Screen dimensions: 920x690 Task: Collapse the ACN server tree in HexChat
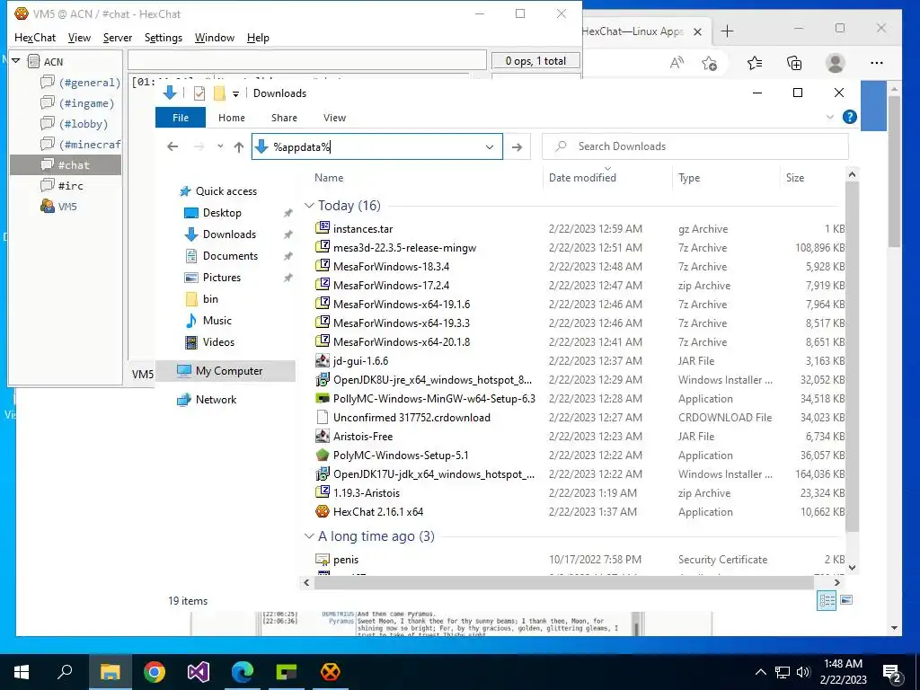coord(16,61)
